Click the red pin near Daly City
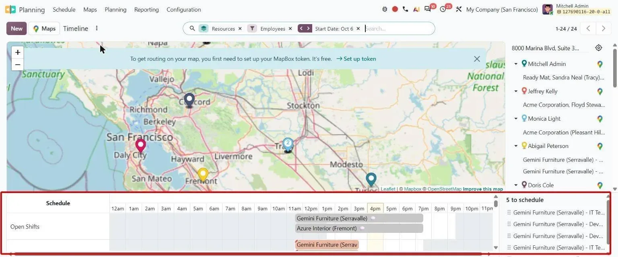Viewport: 618px width, 257px height. [140, 146]
